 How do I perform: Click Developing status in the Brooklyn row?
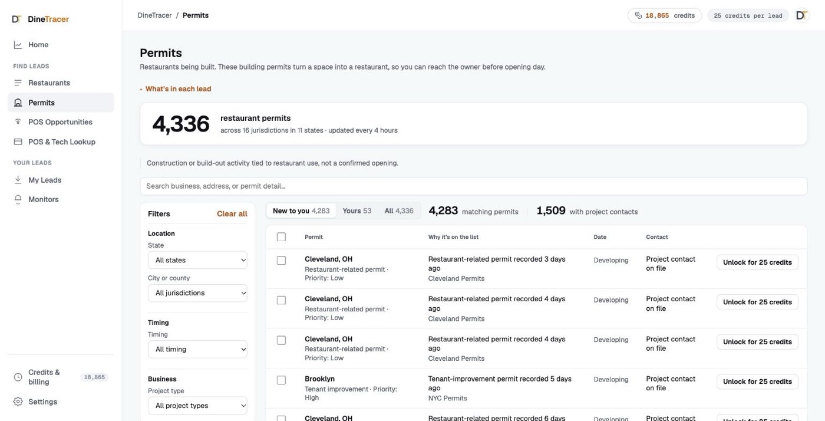pos(611,380)
